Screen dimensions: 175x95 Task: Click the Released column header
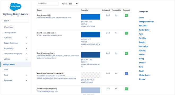coord(106,10)
